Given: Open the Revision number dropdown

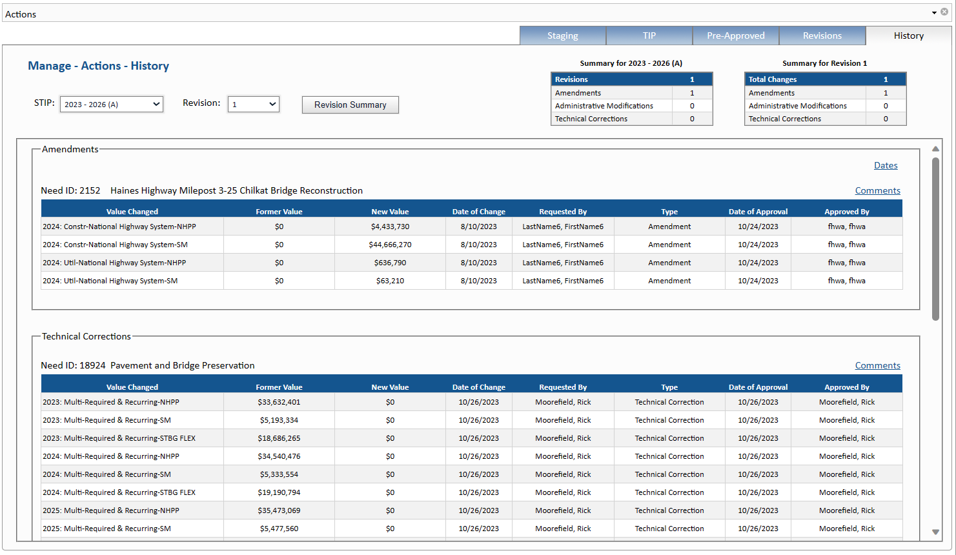Looking at the screenshot, I should click(254, 104).
